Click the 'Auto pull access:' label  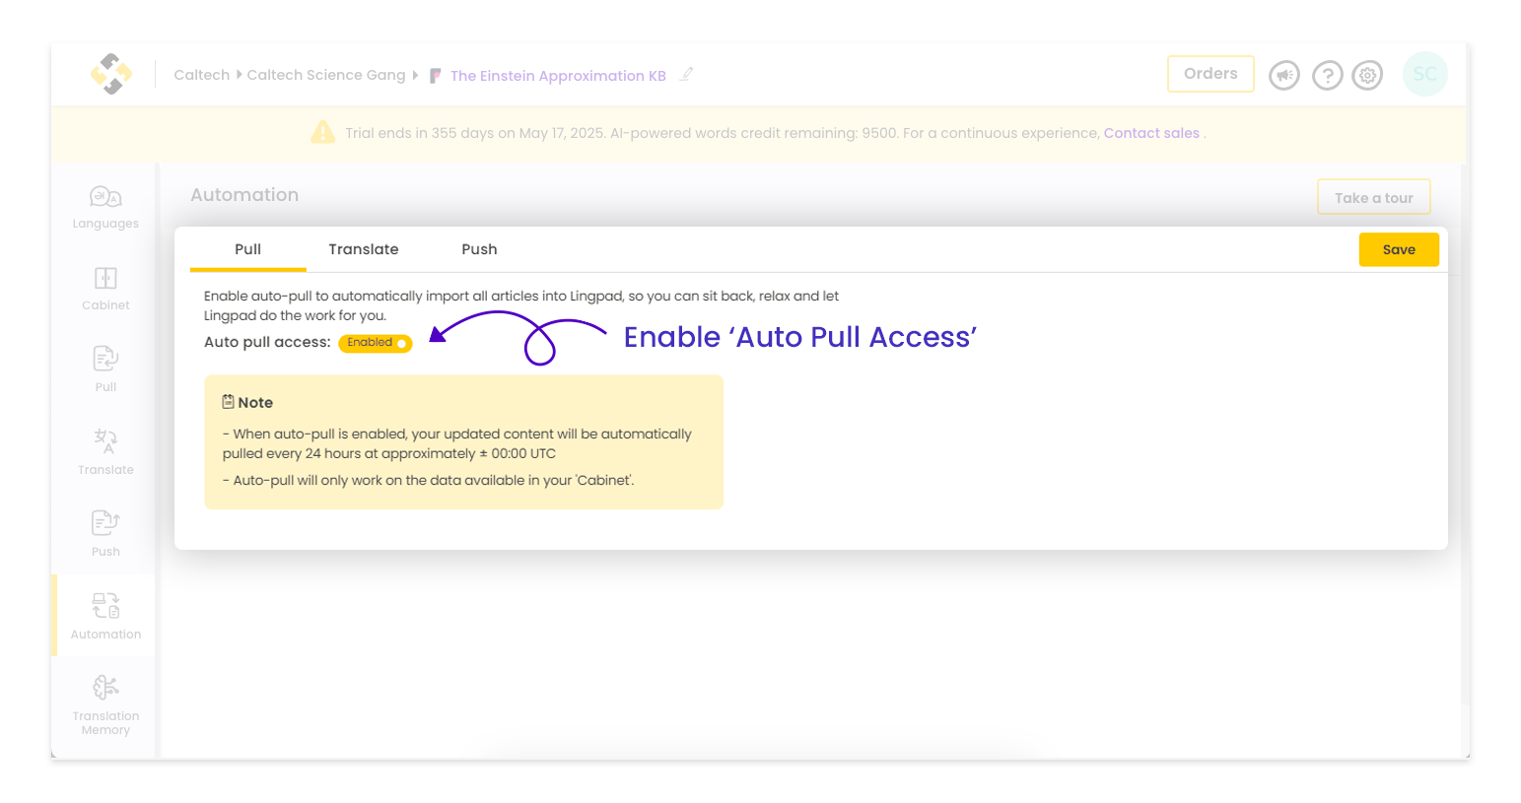pos(267,342)
